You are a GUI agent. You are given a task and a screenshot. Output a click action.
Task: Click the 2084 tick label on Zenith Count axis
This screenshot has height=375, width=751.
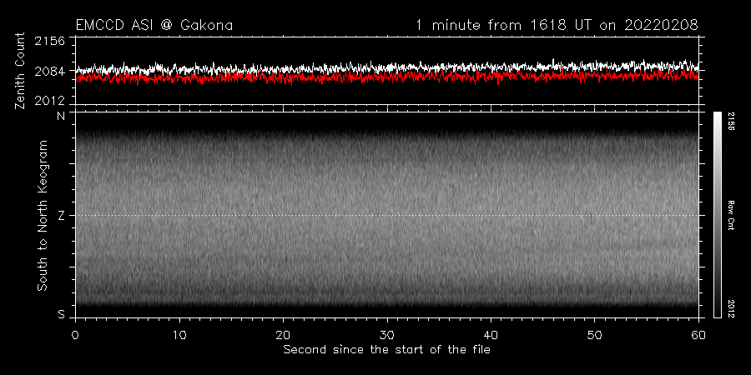[x=50, y=71]
